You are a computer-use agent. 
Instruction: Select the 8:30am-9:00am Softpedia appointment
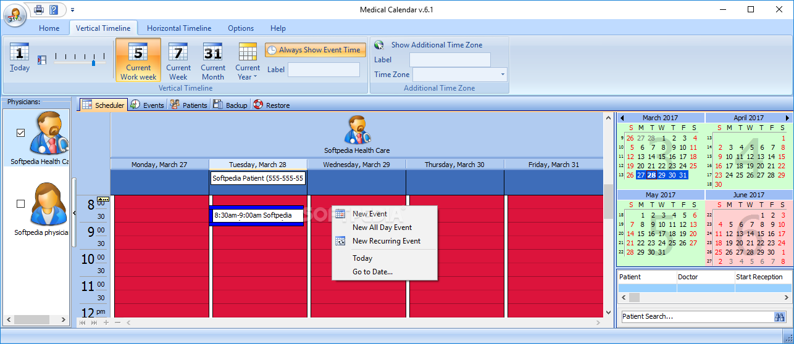[256, 216]
